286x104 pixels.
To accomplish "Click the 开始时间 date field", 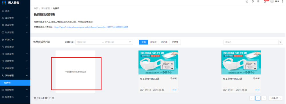I will click(x=88, y=42).
